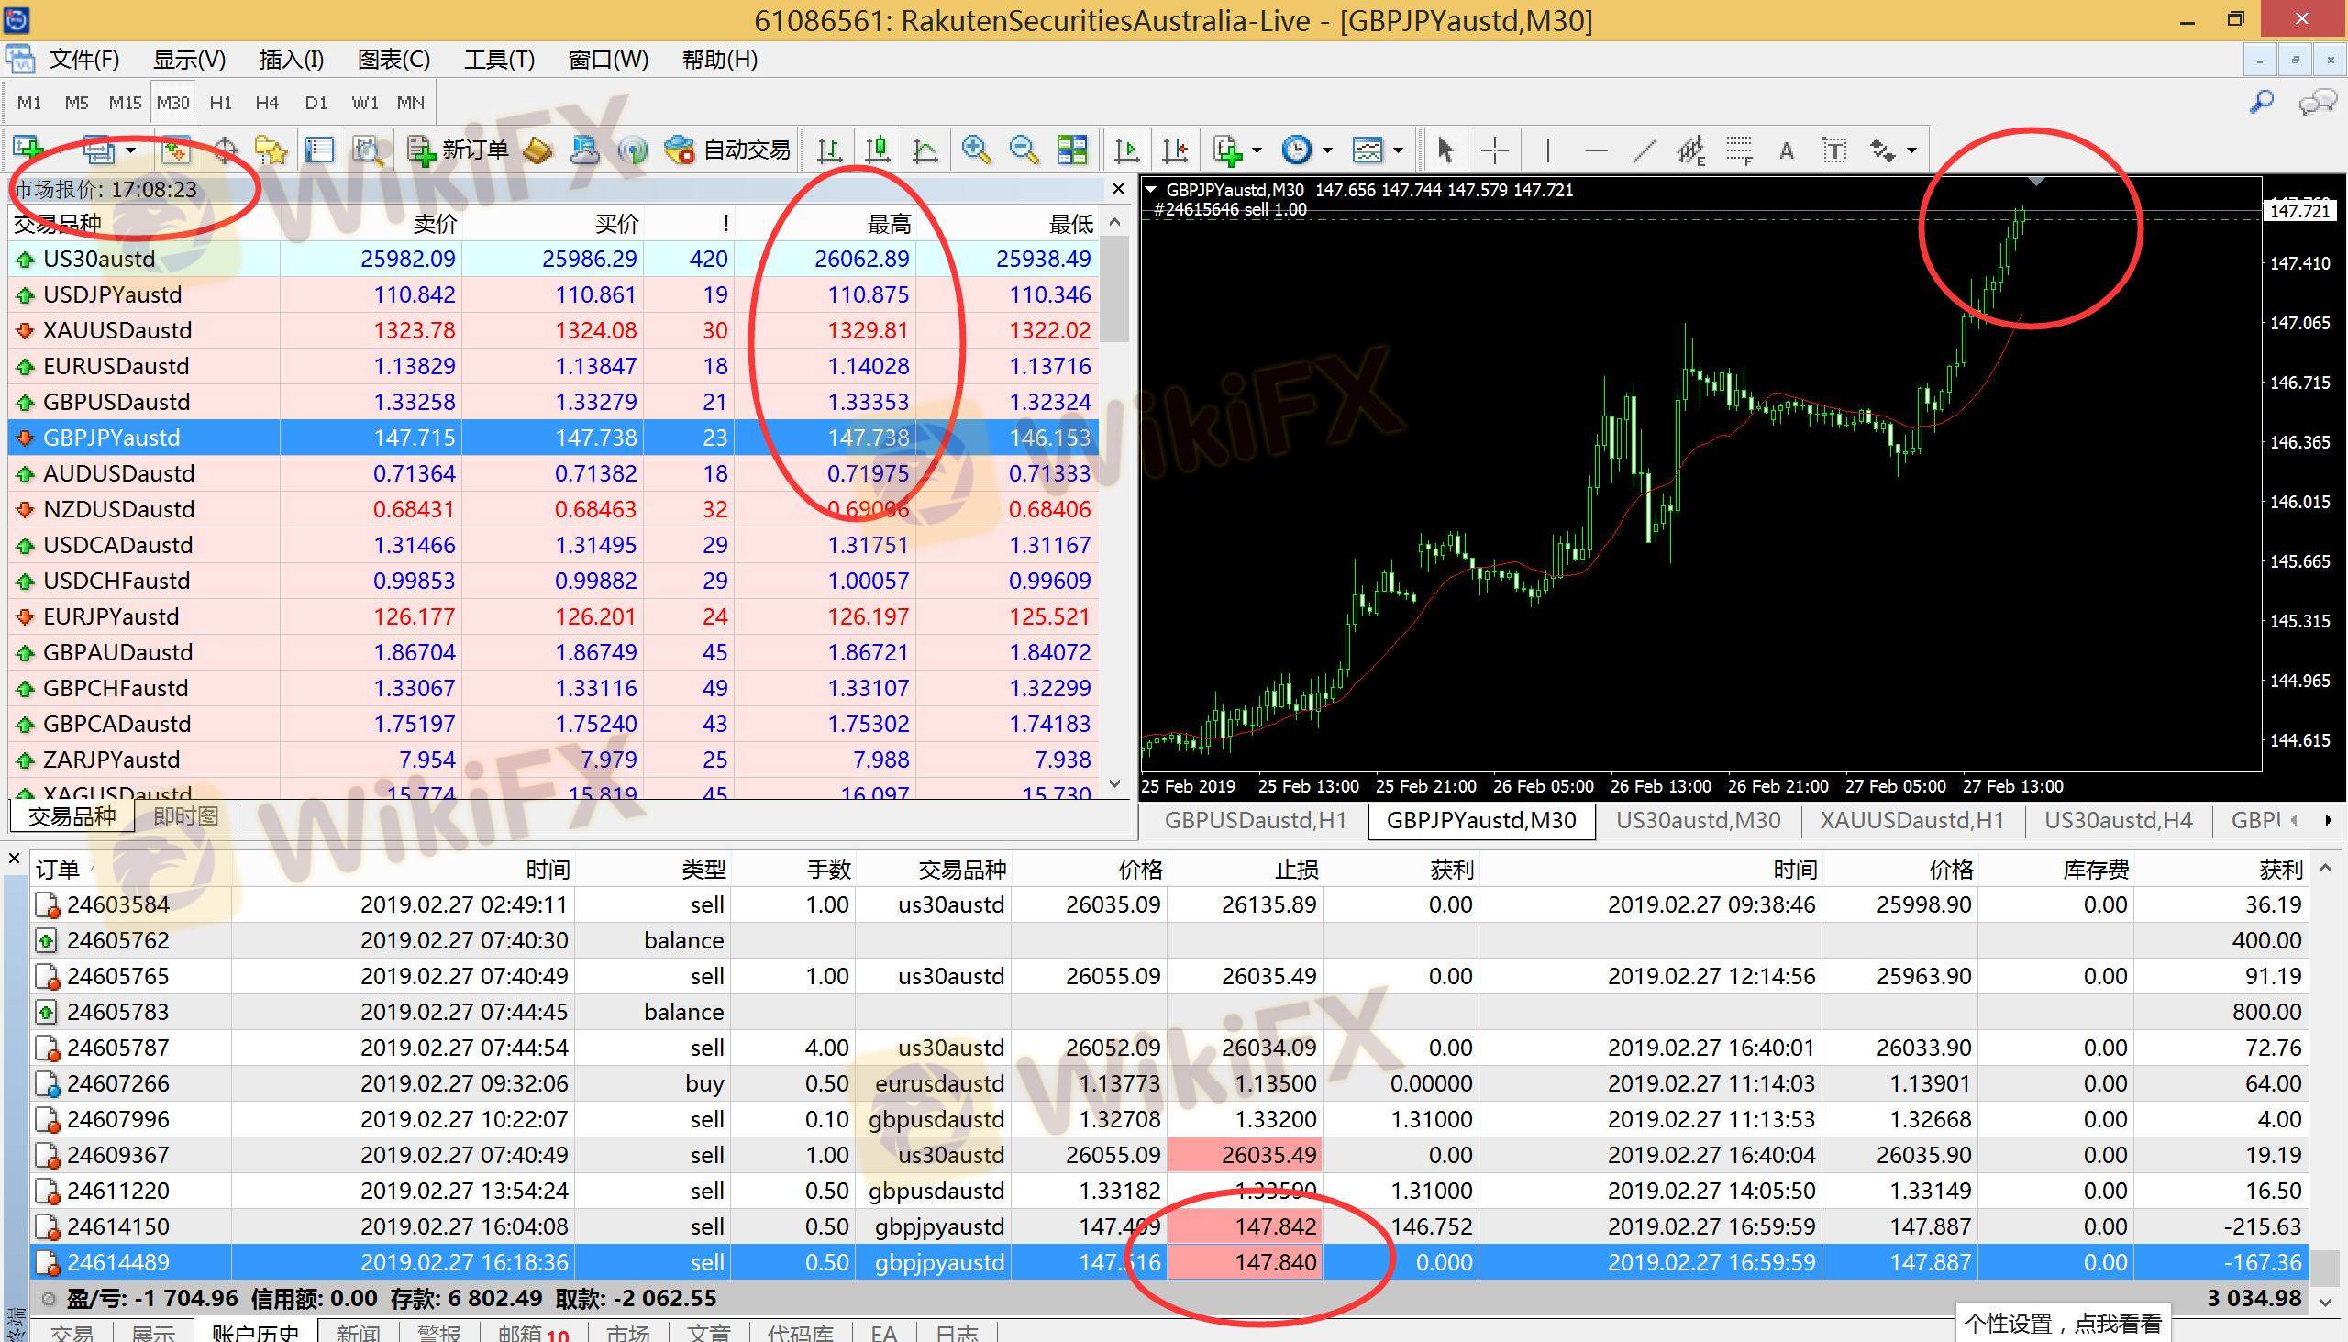The height and width of the screenshot is (1342, 2348).
Task: Toggle 自动交易 auto trading button
Action: 728,150
